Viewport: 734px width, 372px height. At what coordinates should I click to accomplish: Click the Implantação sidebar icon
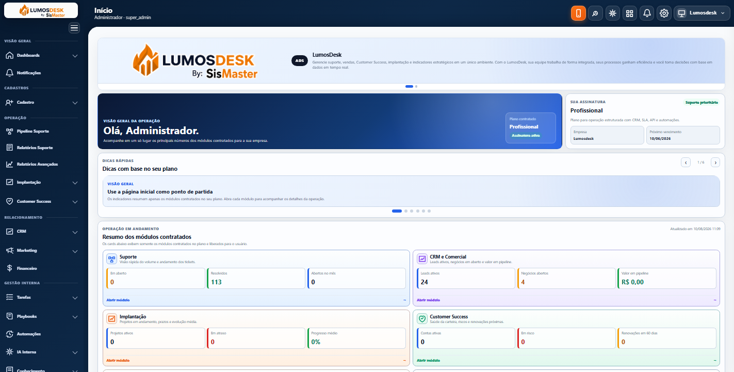(x=9, y=182)
